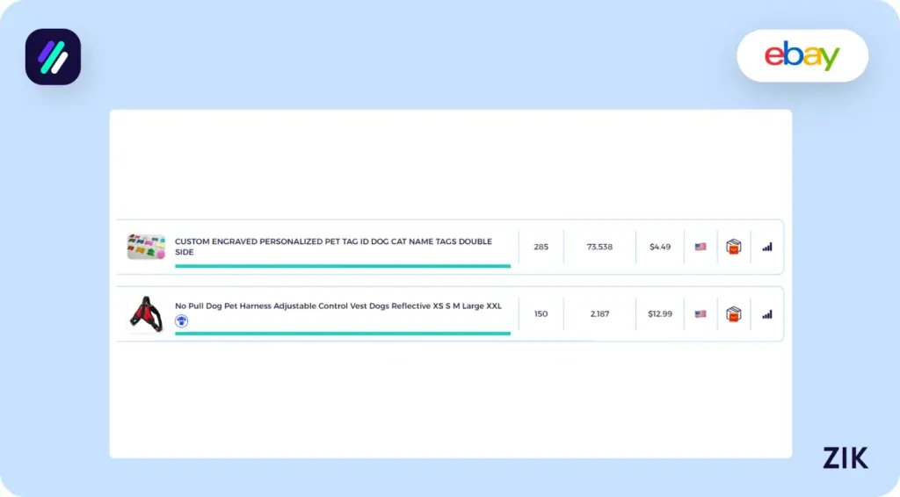
Task: Open bar chart stats for the pet tag listing
Action: pyautogui.click(x=767, y=247)
